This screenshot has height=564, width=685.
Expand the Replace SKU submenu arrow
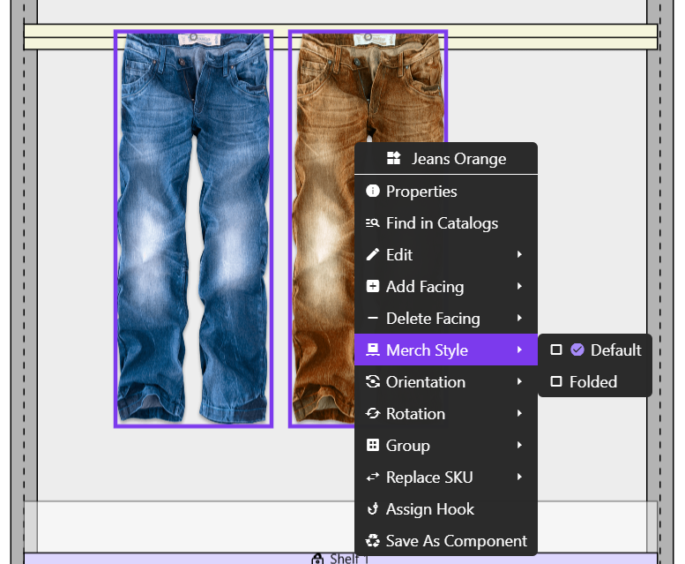point(520,478)
